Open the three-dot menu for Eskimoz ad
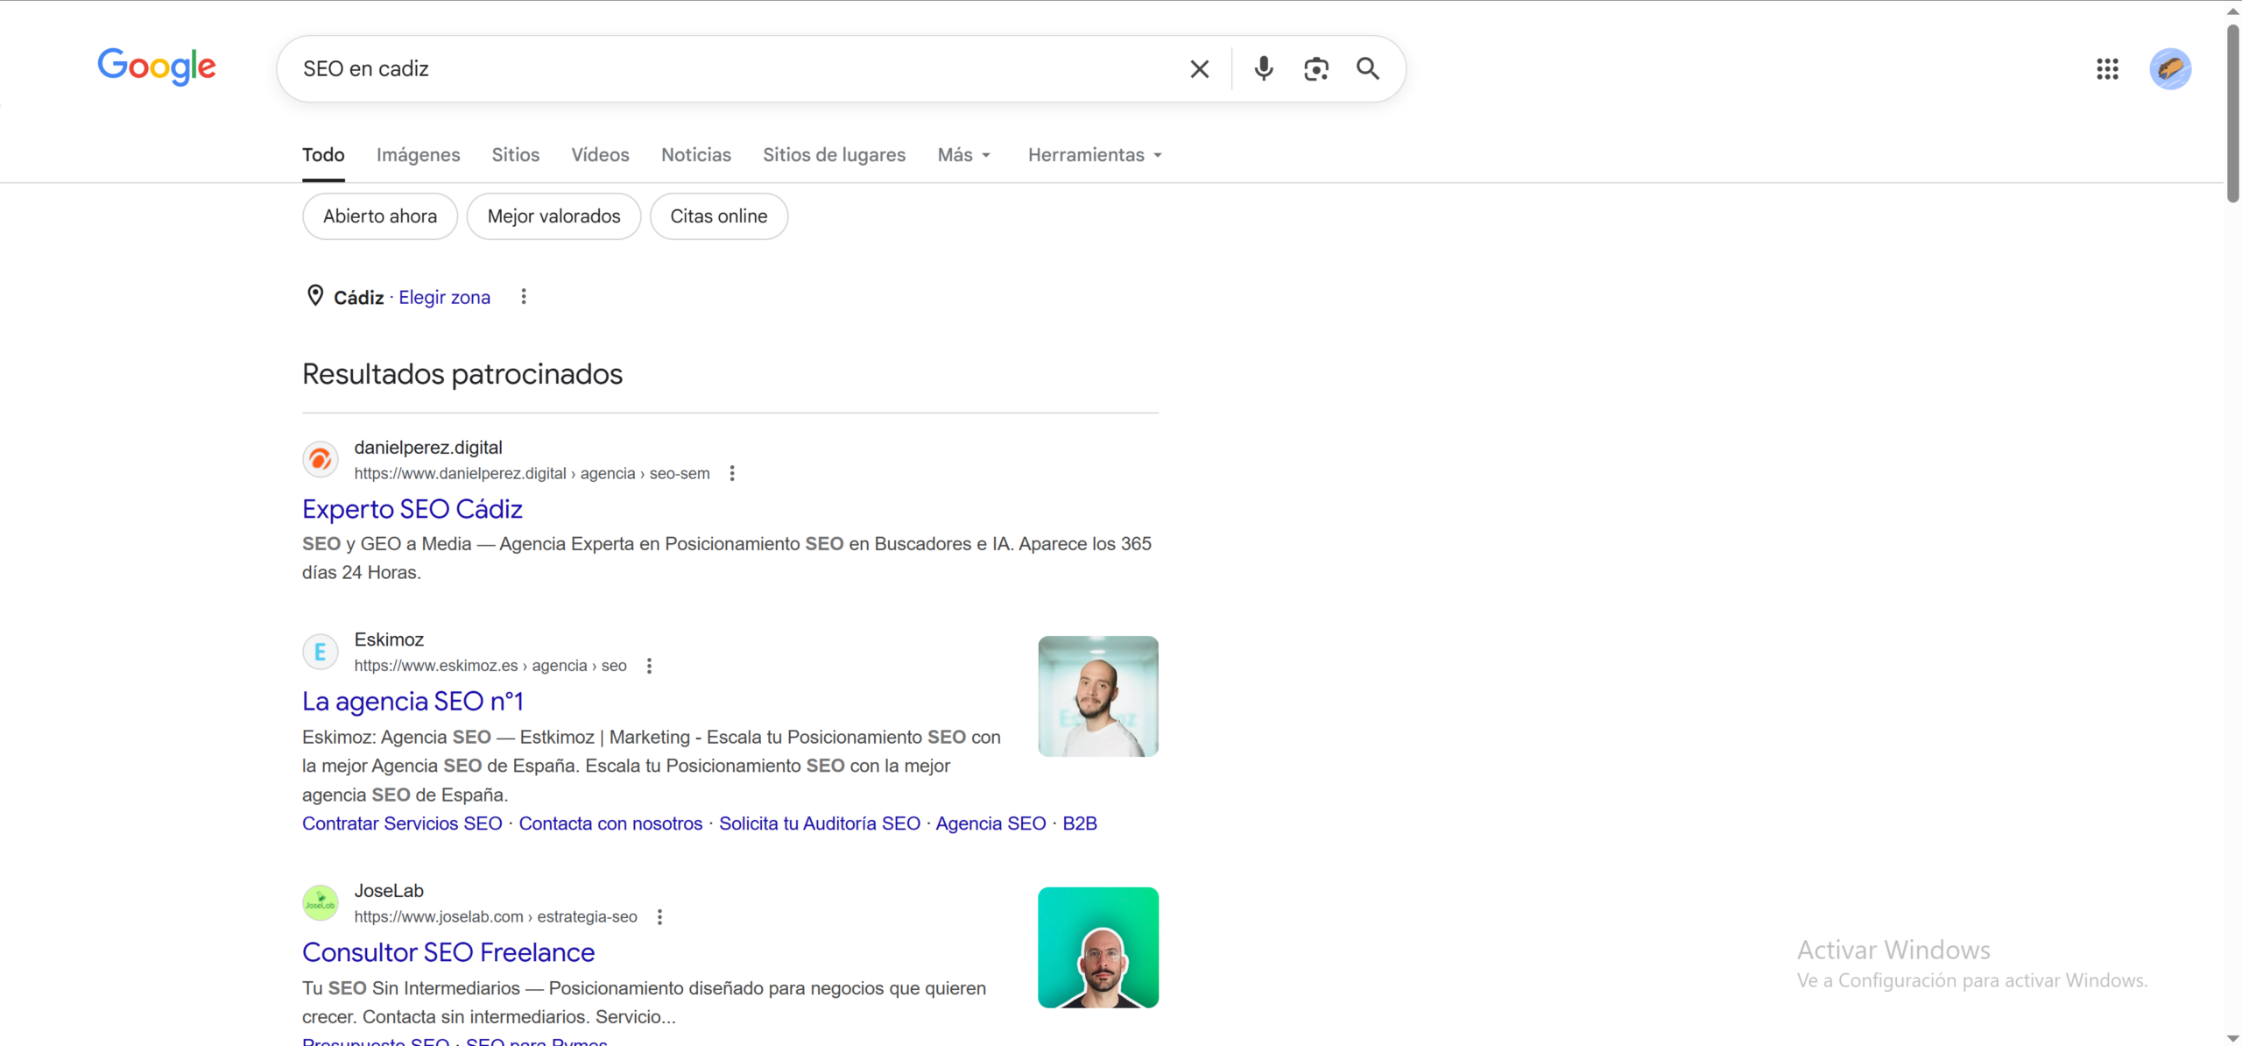2242x1046 pixels. click(x=649, y=666)
